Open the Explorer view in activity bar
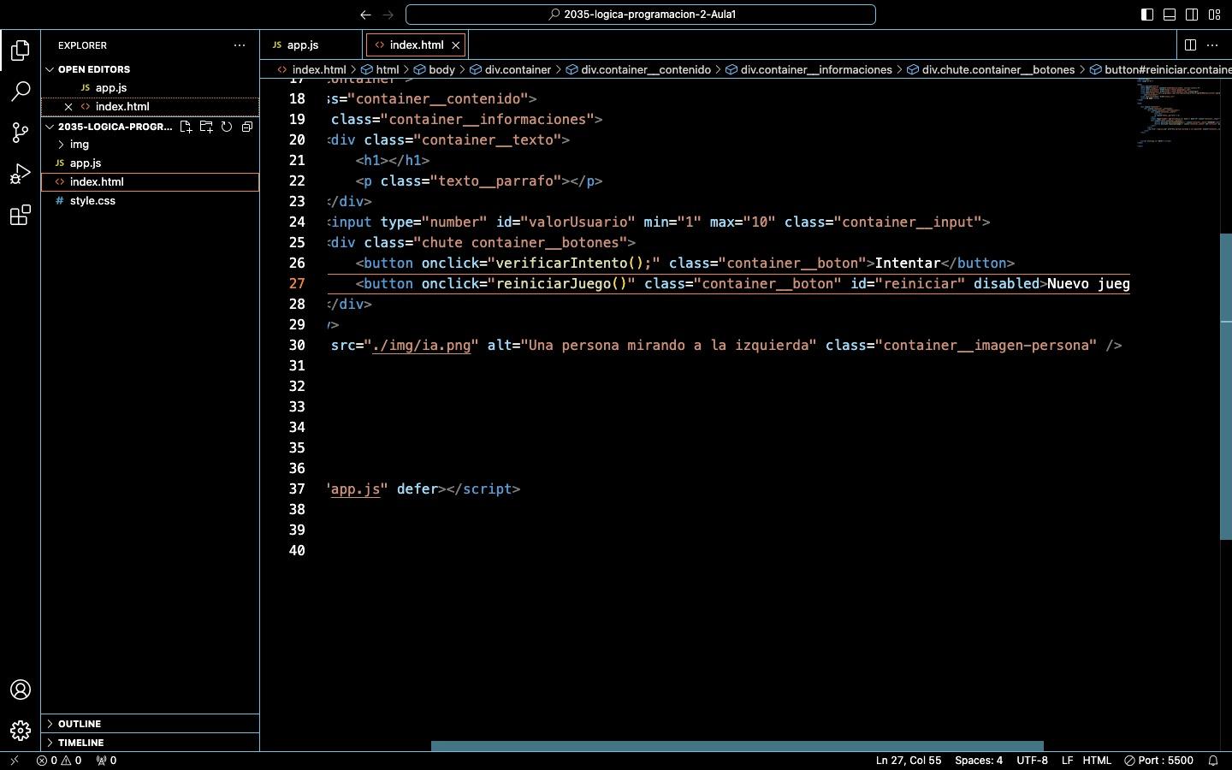The height and width of the screenshot is (770, 1232). coord(21,50)
